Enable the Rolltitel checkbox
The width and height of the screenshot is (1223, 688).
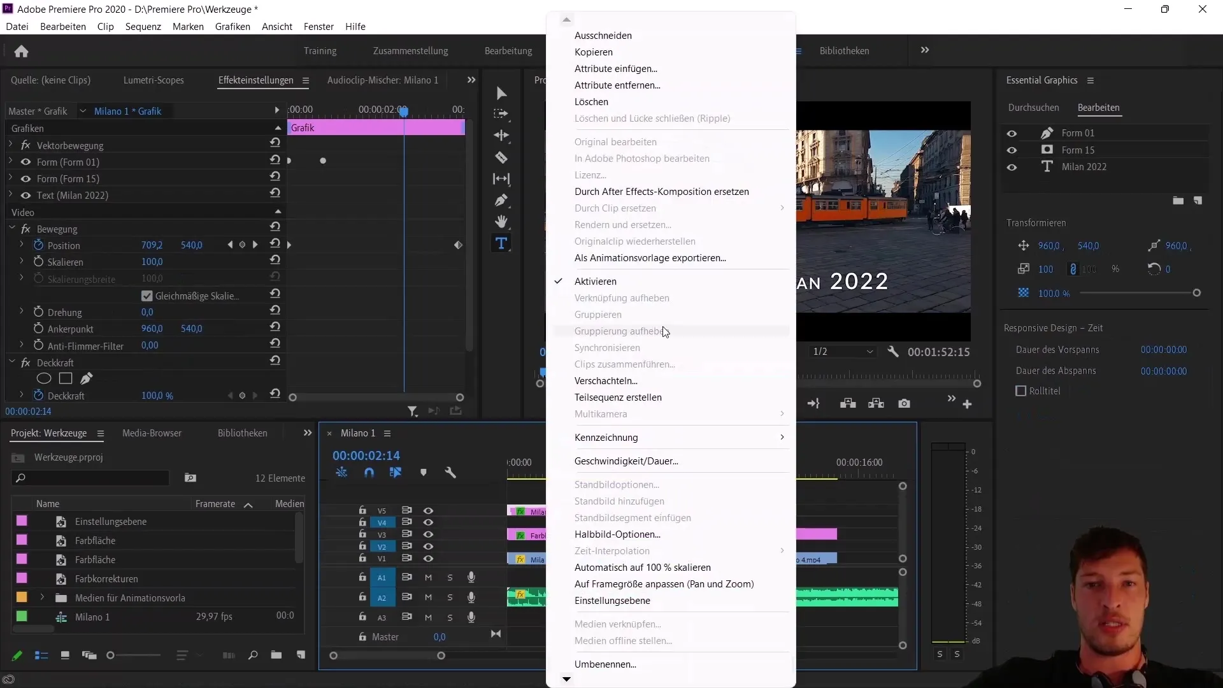point(1021,391)
